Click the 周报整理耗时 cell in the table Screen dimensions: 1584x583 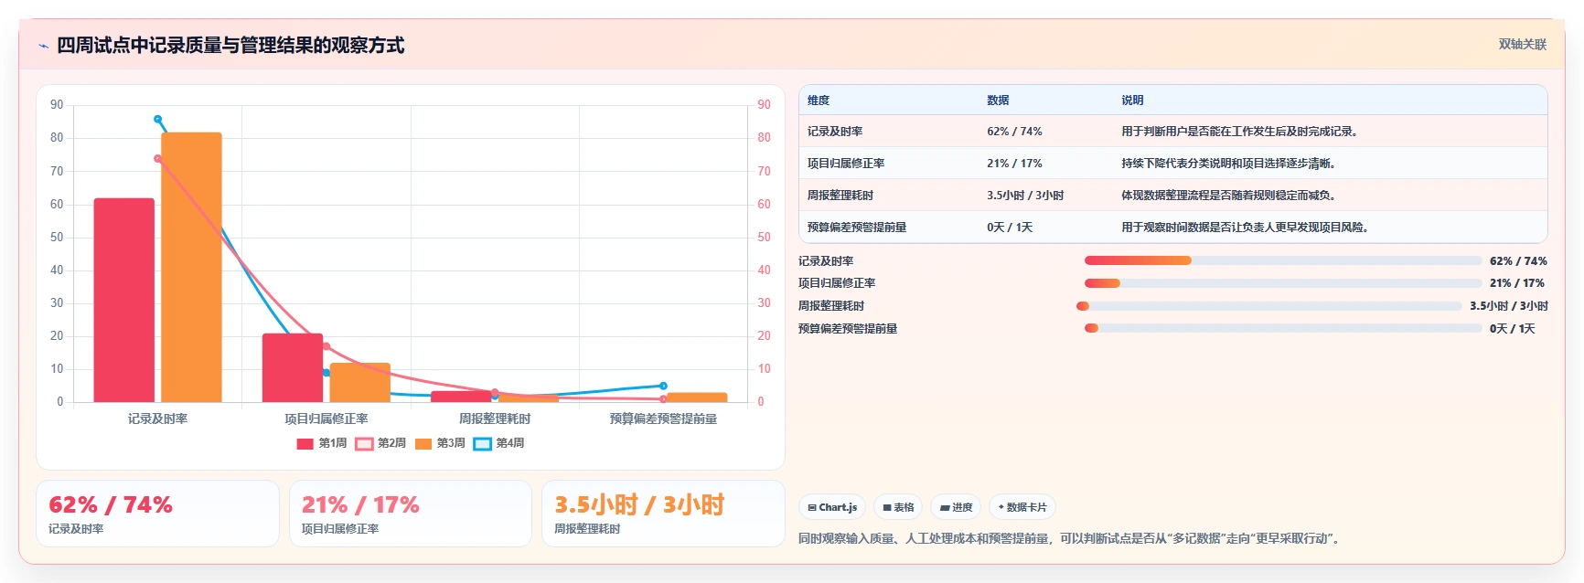pos(840,196)
